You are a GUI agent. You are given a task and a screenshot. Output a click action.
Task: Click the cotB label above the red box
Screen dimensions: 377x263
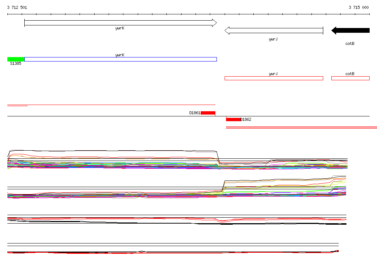click(350, 74)
